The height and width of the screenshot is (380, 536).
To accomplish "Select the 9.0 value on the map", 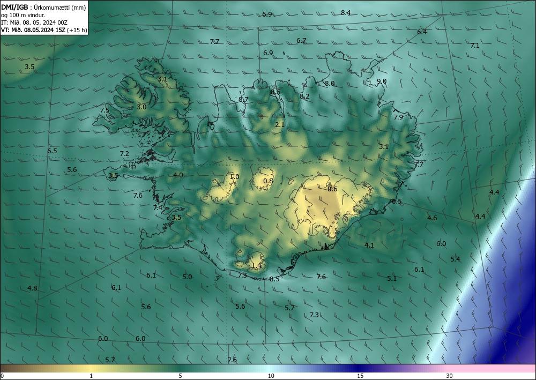I will (x=382, y=81).
